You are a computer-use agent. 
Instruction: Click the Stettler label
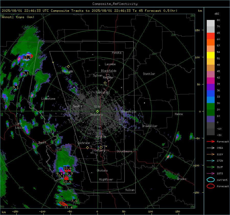point(149,74)
